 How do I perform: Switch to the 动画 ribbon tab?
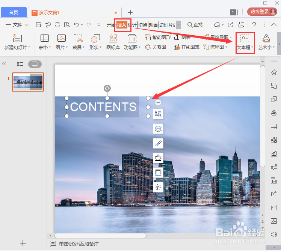(x=153, y=25)
